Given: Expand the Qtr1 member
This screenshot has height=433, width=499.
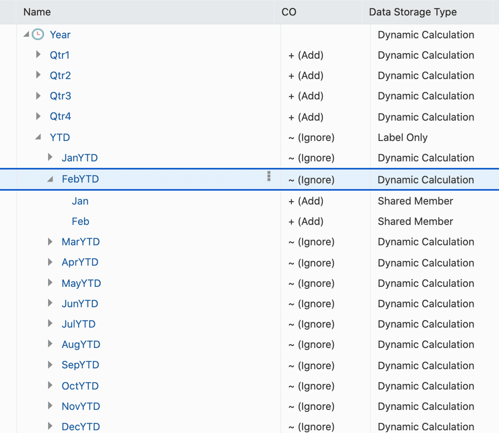Looking at the screenshot, I should point(37,55).
